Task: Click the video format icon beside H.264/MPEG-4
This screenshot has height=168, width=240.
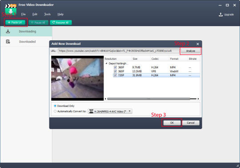Action: point(91,111)
